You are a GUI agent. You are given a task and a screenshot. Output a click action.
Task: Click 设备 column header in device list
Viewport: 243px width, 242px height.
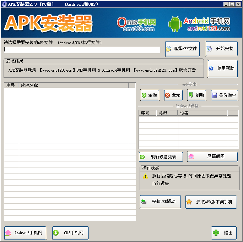point(202,113)
